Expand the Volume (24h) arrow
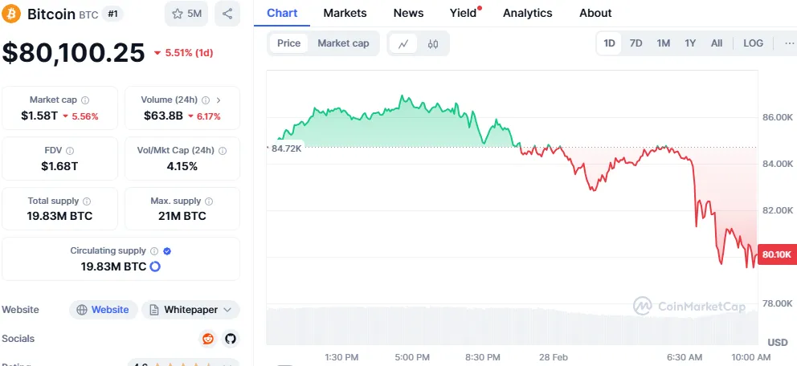Image resolution: width=797 pixels, height=366 pixels. click(219, 100)
